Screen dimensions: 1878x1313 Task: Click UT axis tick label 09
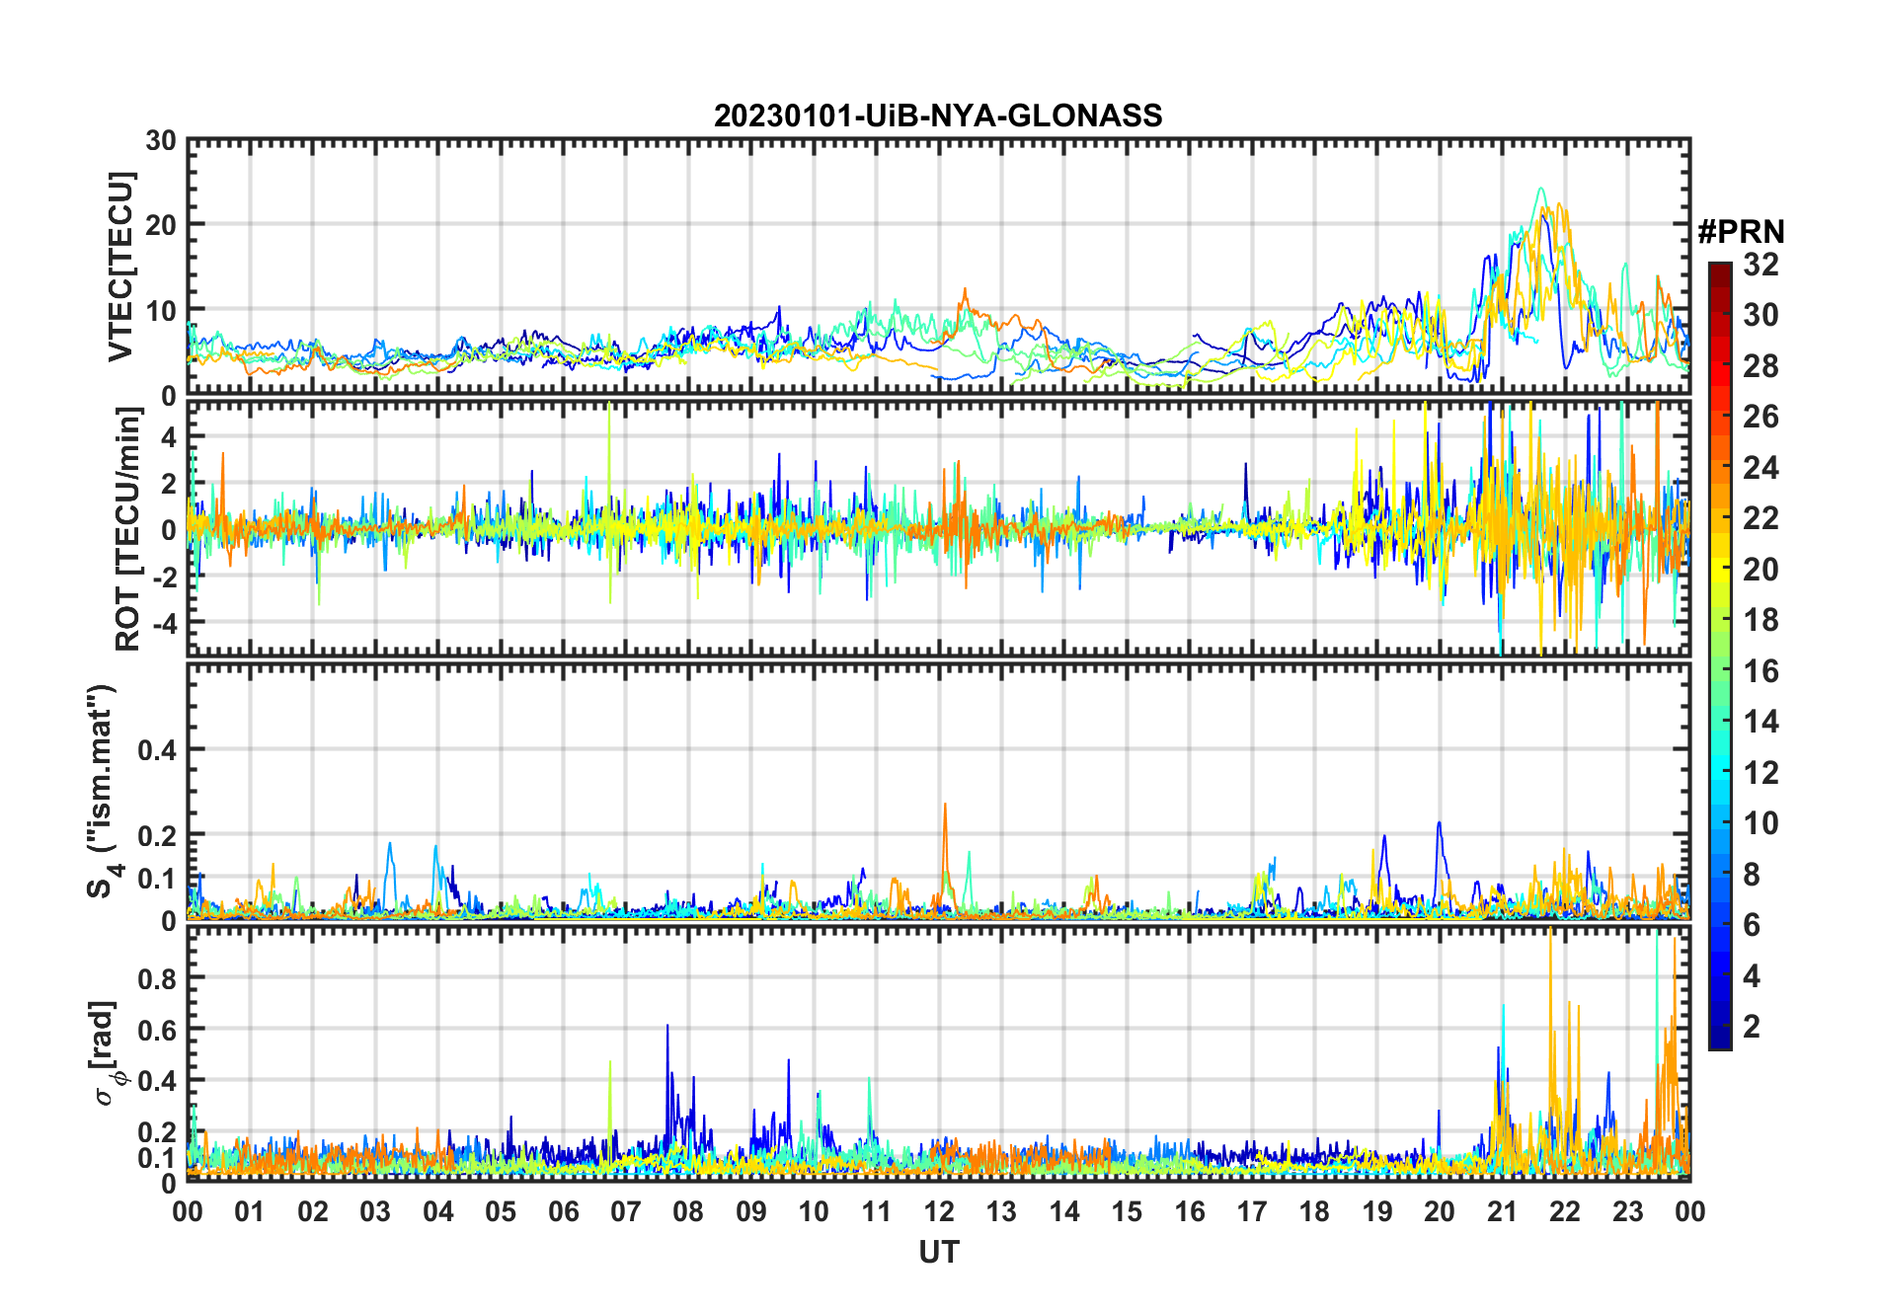751,1212
